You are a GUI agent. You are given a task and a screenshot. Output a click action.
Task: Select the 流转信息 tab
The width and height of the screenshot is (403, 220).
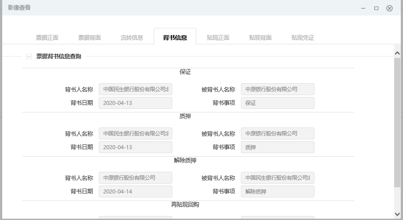click(132, 38)
